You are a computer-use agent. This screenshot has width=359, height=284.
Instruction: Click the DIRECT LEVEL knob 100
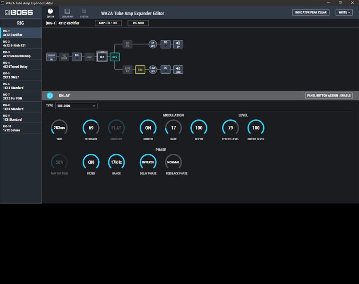256,128
